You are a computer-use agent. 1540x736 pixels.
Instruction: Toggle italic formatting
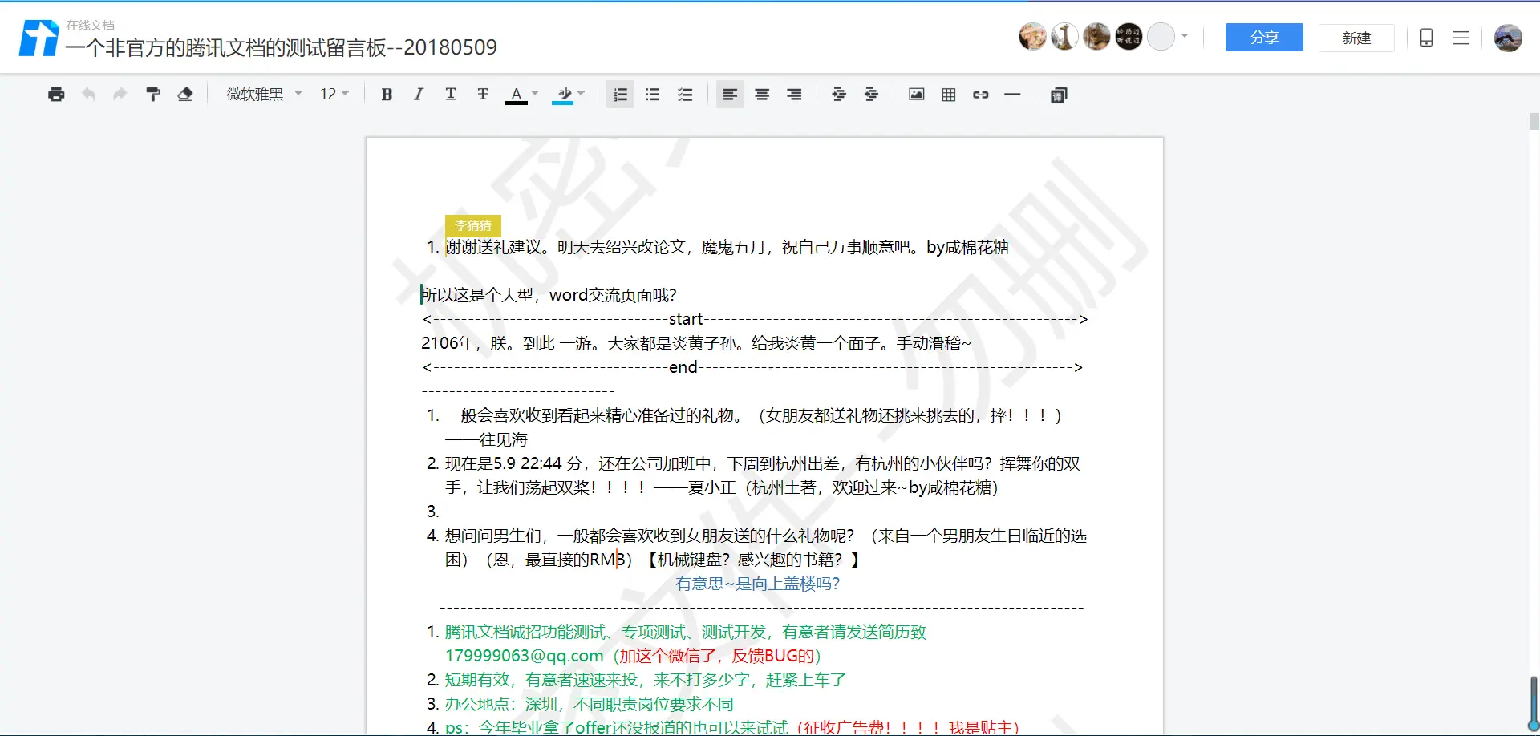(419, 95)
